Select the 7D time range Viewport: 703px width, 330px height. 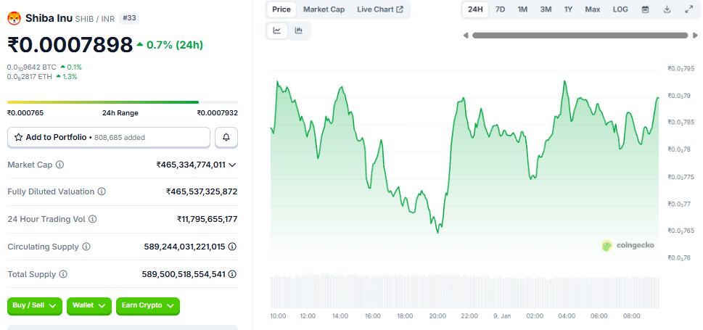500,9
